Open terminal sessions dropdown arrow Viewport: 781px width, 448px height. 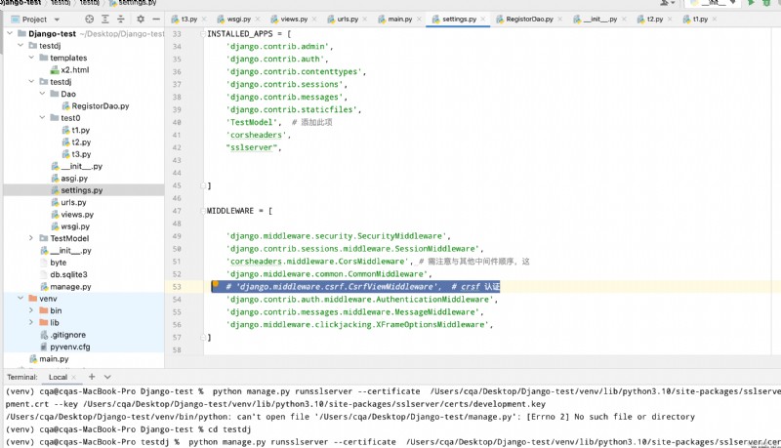107,377
